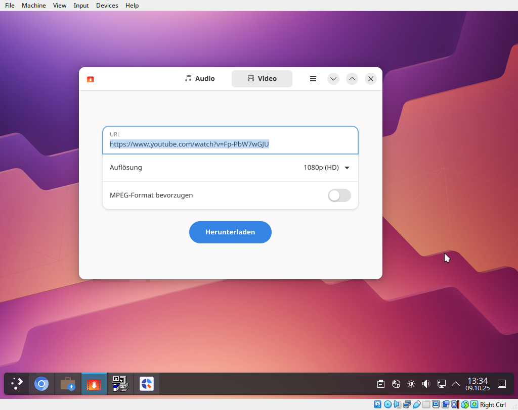Open the hamburger main menu
Screen dimensions: 518x410
pos(313,79)
